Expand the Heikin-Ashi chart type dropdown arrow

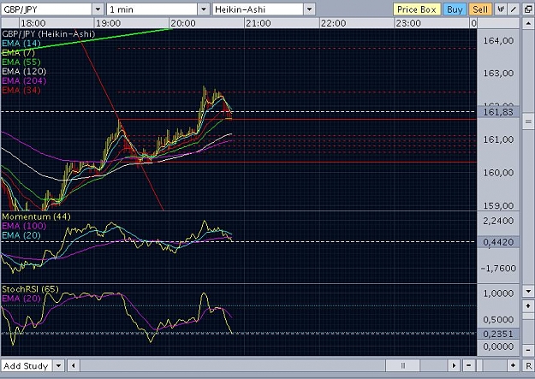(x=309, y=9)
